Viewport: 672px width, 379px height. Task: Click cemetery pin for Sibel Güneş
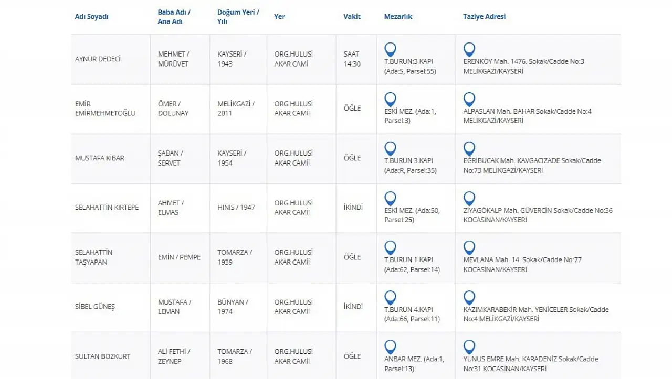390,298
